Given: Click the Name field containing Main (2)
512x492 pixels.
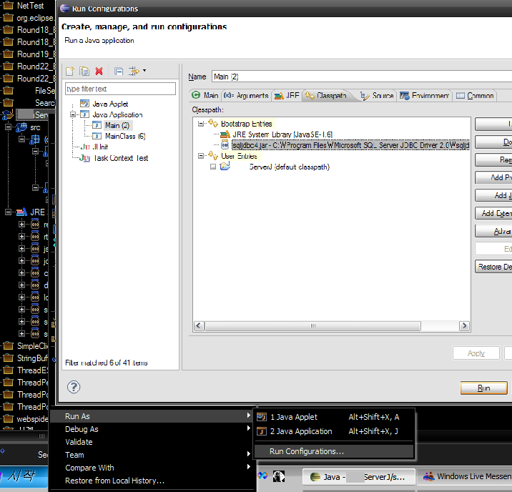Looking at the screenshot, I should click(x=362, y=77).
